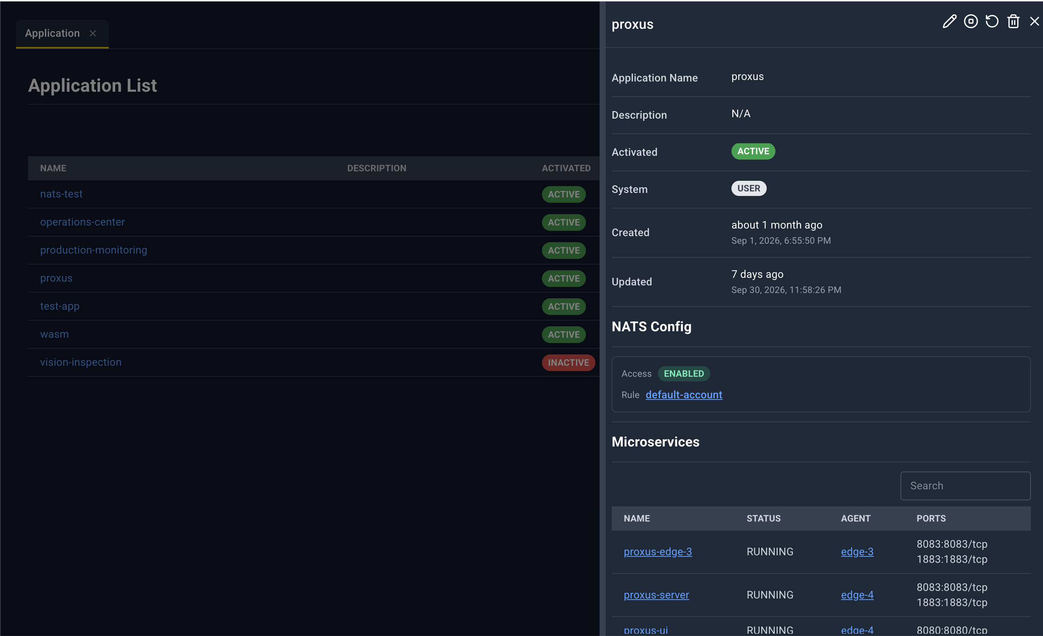Viewport: 1043px width, 636px height.
Task: Open the proxus-edge-3 microservice
Action: (x=658, y=551)
